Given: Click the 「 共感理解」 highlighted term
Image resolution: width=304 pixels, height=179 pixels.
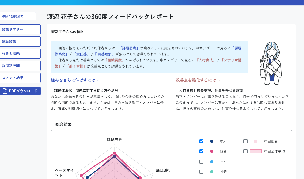Looking at the screenshot, I should pos(105,54).
